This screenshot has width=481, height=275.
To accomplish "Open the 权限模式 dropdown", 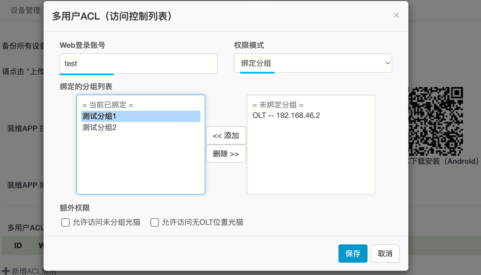I will [313, 63].
